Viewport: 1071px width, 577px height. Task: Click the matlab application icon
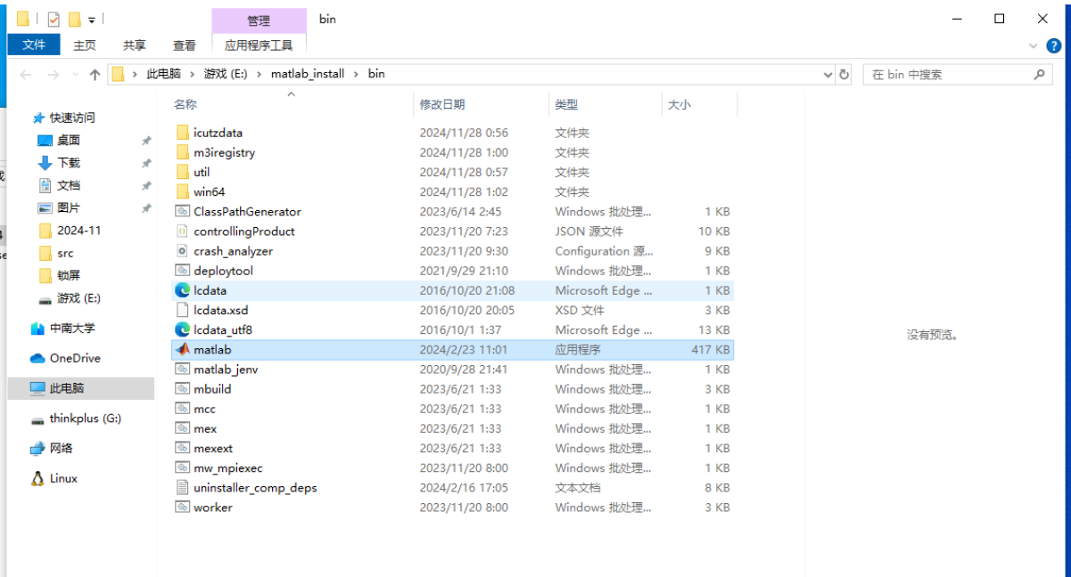click(182, 349)
